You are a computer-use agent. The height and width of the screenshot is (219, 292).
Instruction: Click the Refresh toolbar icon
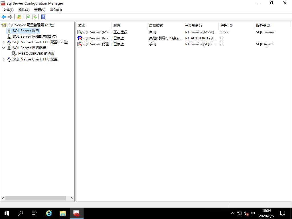pyautogui.click(x=28, y=17)
